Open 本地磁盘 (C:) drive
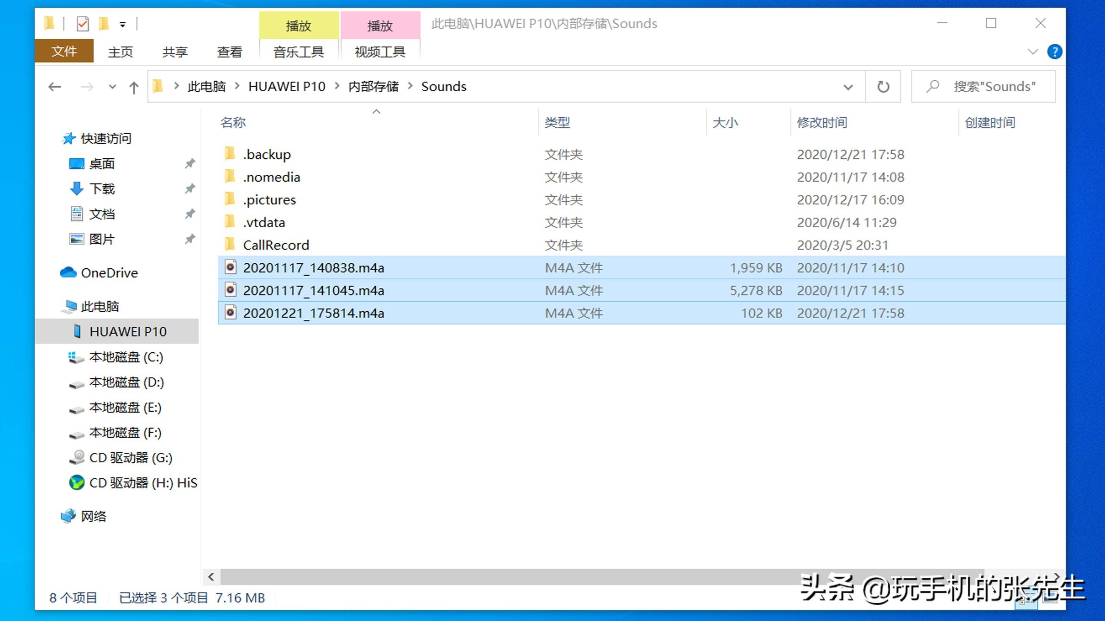 [126, 357]
